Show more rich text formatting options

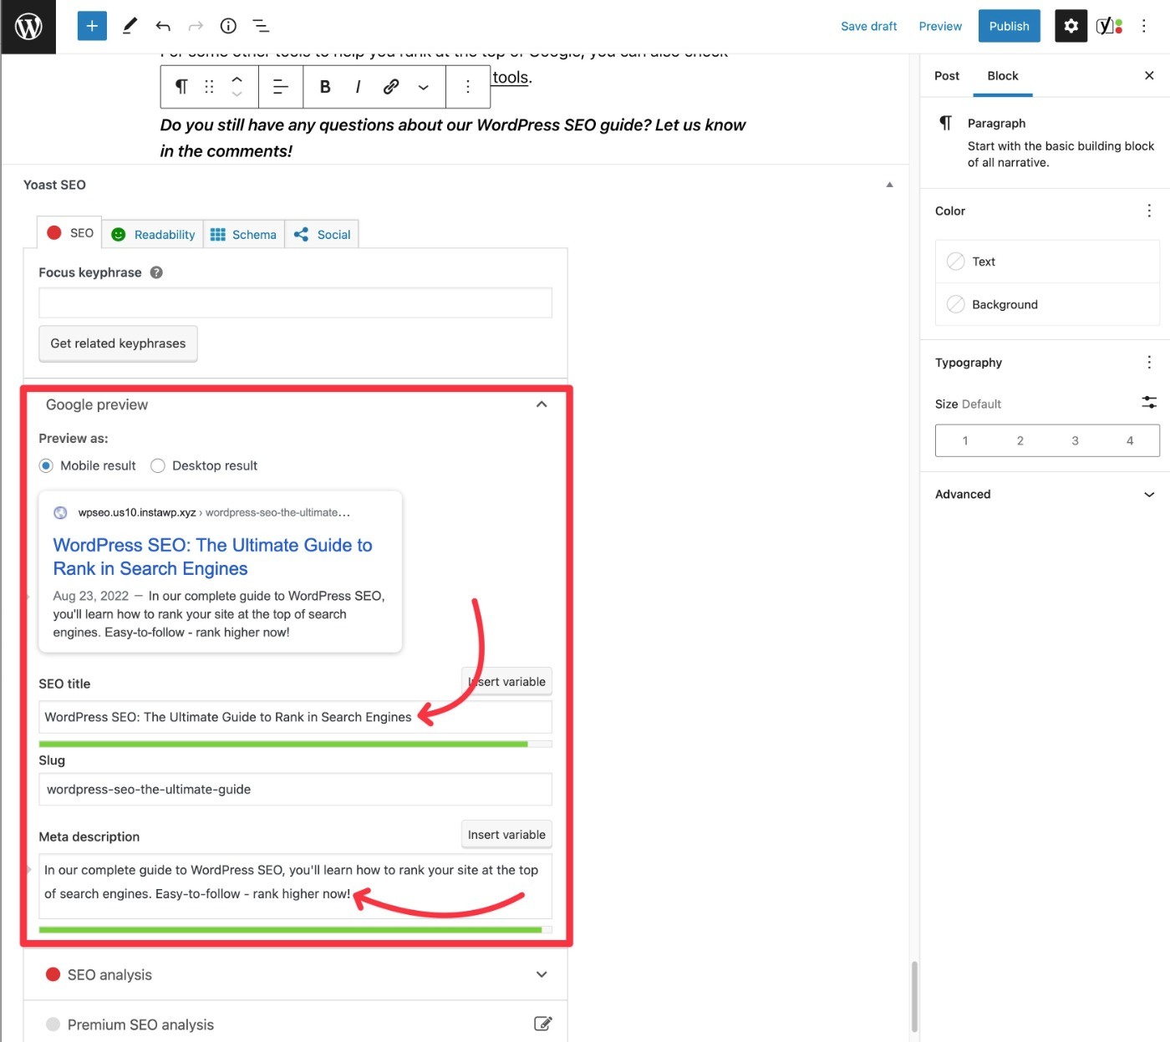[x=424, y=86]
